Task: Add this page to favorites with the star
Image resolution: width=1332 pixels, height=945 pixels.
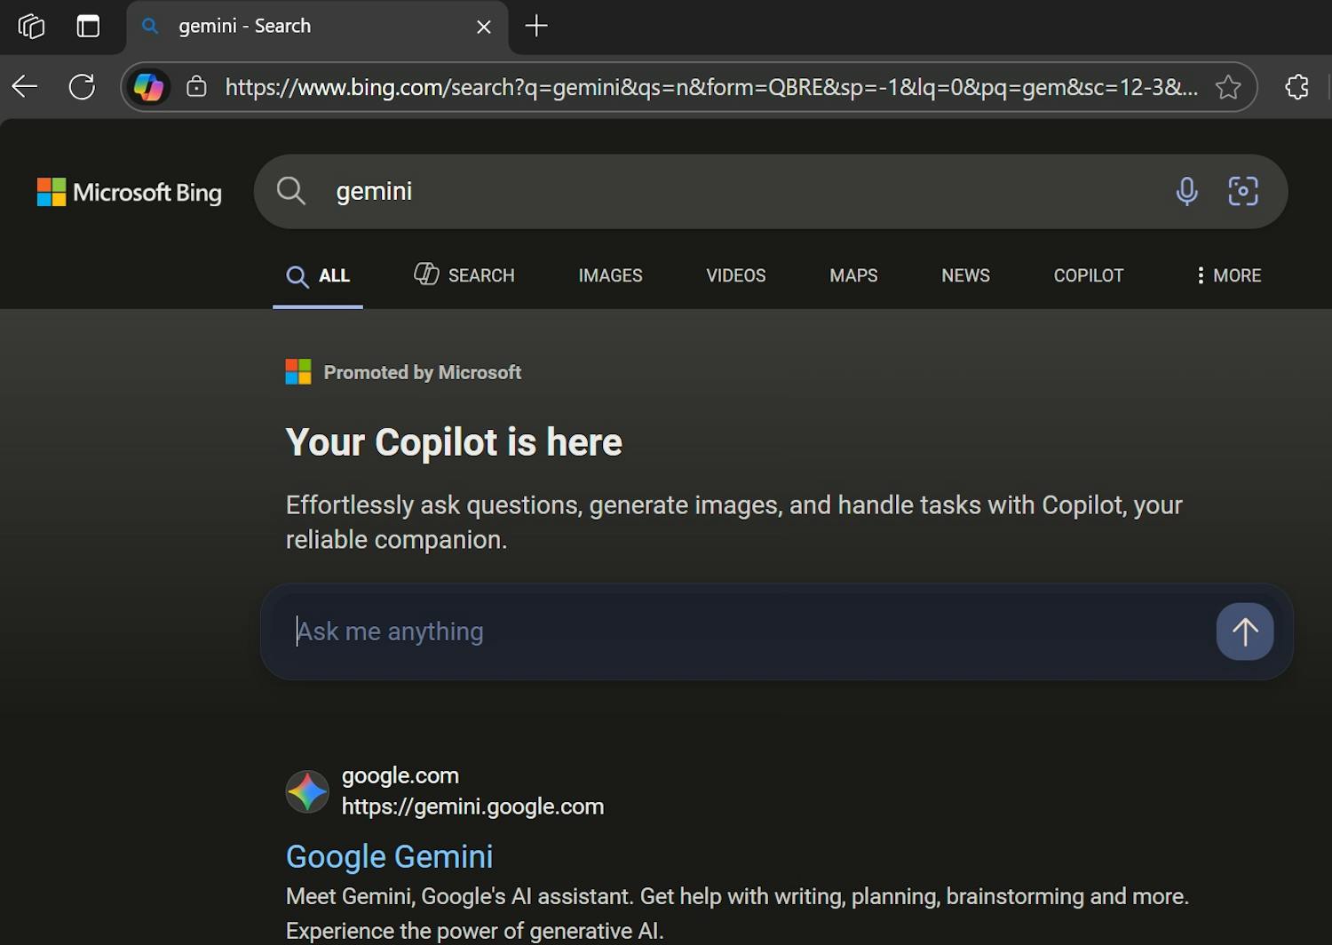Action: click(x=1229, y=86)
